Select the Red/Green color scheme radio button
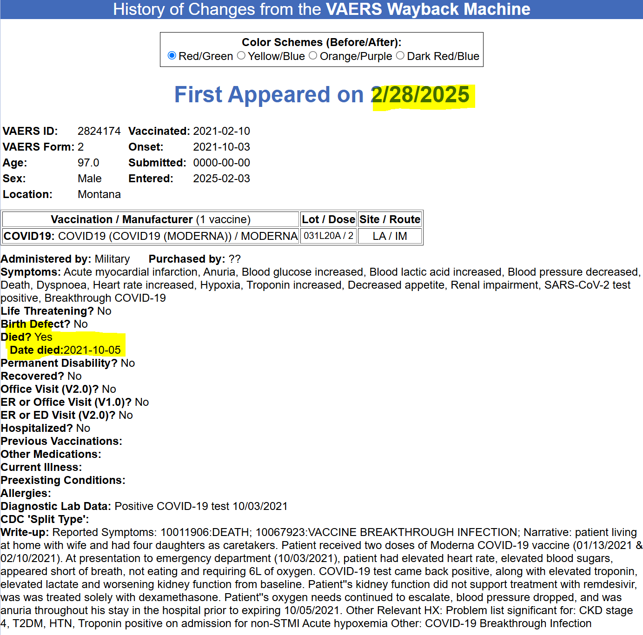This screenshot has width=643, height=635. point(172,56)
